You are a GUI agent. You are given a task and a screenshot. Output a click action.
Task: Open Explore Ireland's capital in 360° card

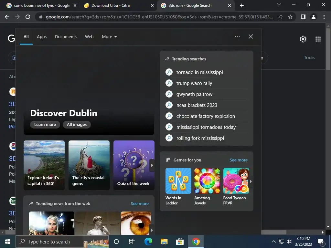(x=44, y=165)
